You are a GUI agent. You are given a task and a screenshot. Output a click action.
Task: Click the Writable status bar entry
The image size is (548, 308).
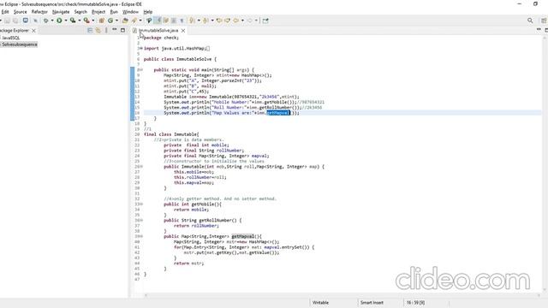pos(320,302)
